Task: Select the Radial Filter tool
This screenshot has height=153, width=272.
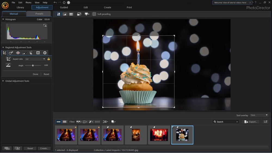Action: [45, 53]
